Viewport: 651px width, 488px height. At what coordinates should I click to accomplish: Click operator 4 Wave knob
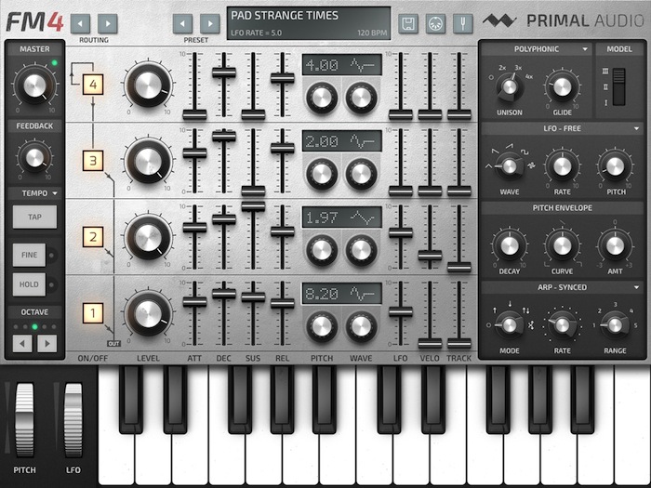click(361, 98)
